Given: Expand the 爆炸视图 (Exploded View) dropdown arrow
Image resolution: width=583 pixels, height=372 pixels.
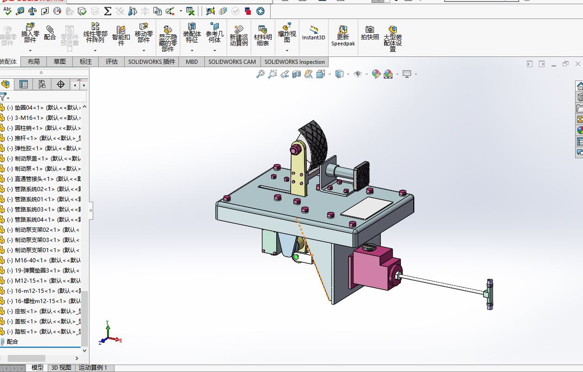Looking at the screenshot, I should 287,50.
